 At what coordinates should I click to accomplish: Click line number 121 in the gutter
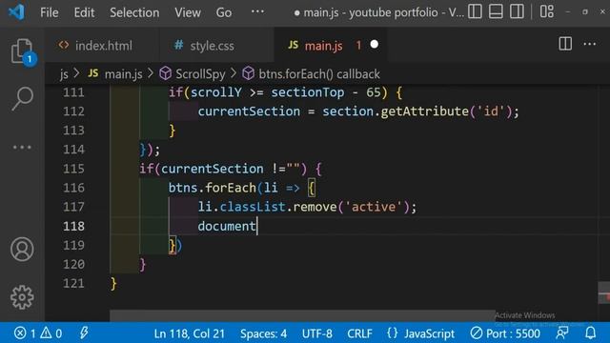coord(73,283)
